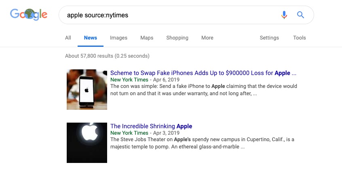Viewport: 342px width, 169px height.
Task: Switch to the All results tab
Action: point(68,38)
